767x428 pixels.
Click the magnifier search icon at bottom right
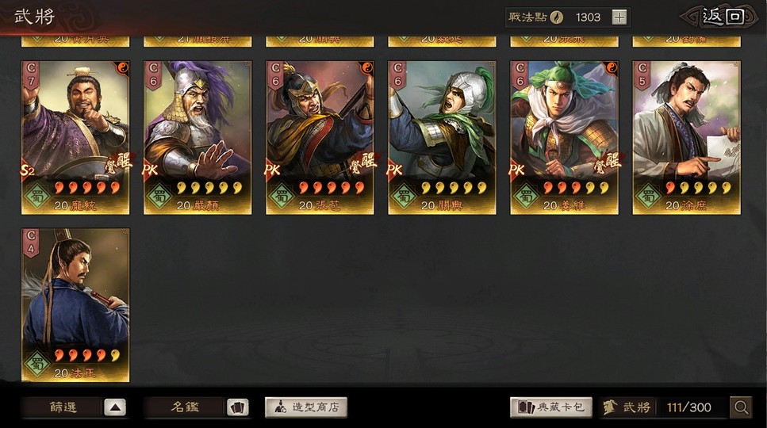pyautogui.click(x=741, y=407)
